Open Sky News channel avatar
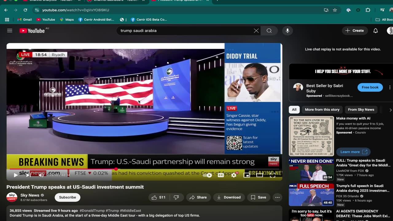This screenshot has width=393, height=221. [x=12, y=197]
